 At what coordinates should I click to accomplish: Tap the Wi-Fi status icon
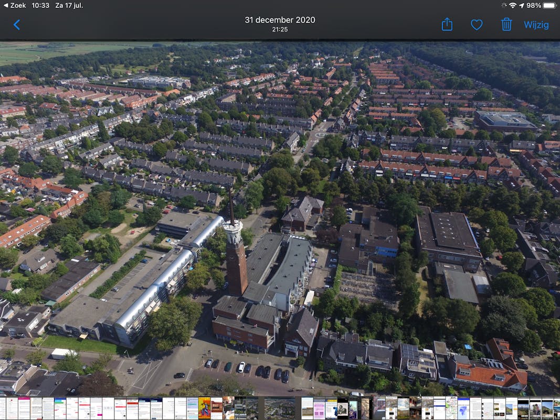[512, 5]
